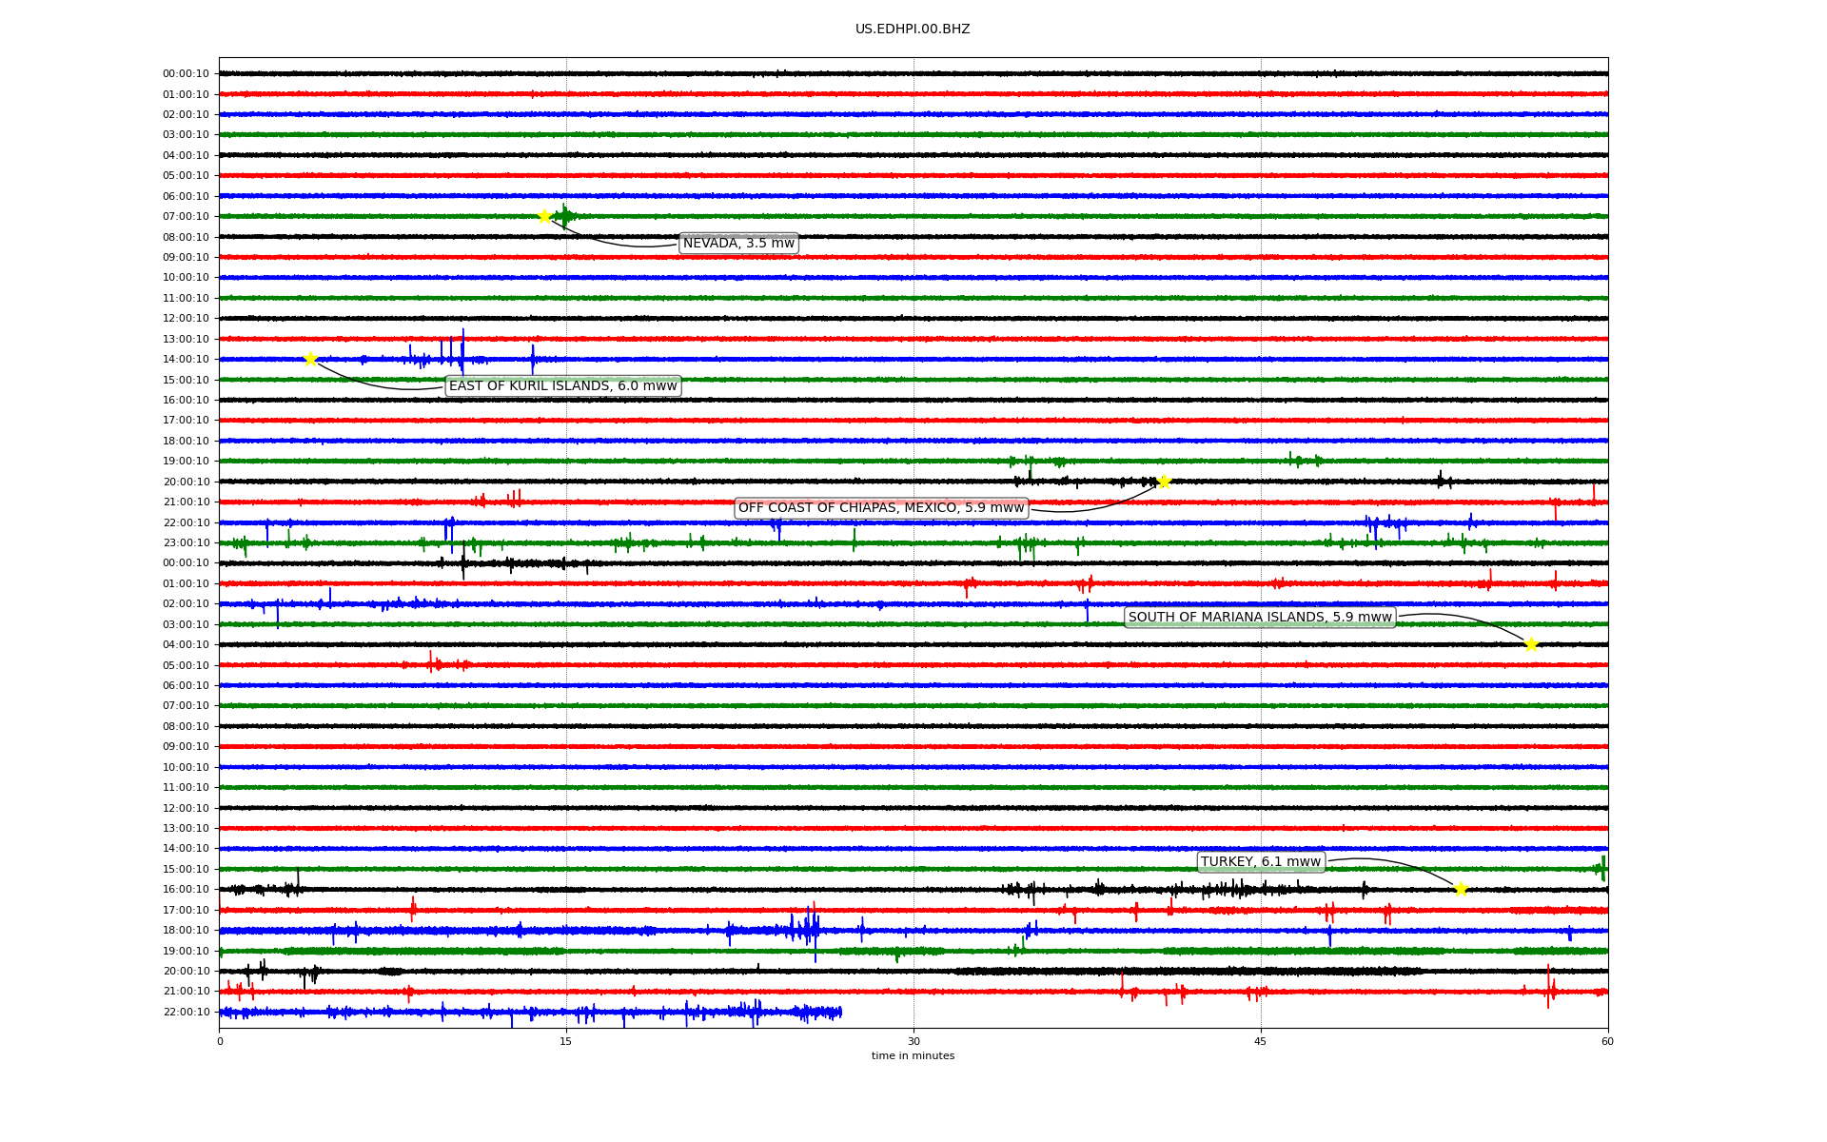Click the green spike at end of Turkey arrival row
This screenshot has height=1142, width=1827.
(x=1602, y=868)
